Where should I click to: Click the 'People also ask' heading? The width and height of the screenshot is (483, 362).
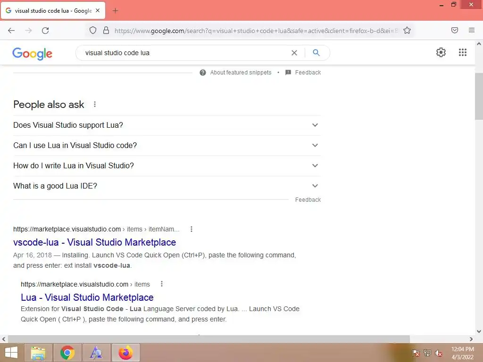click(x=49, y=105)
